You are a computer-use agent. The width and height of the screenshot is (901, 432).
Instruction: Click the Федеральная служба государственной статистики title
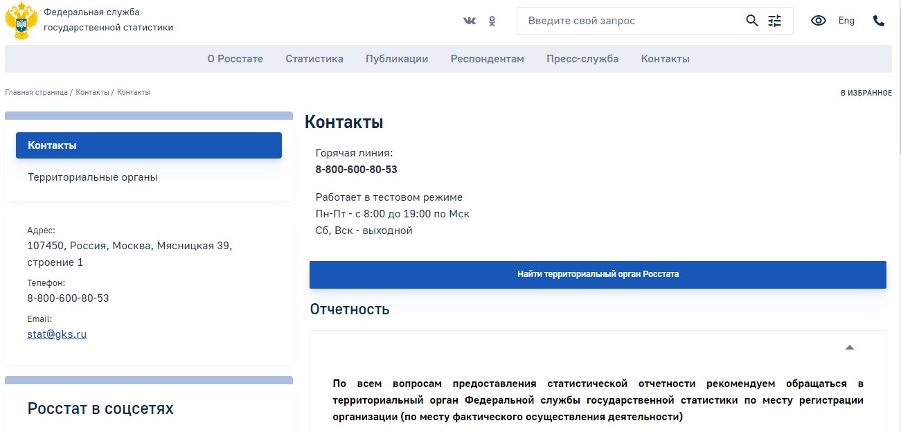[108, 20]
